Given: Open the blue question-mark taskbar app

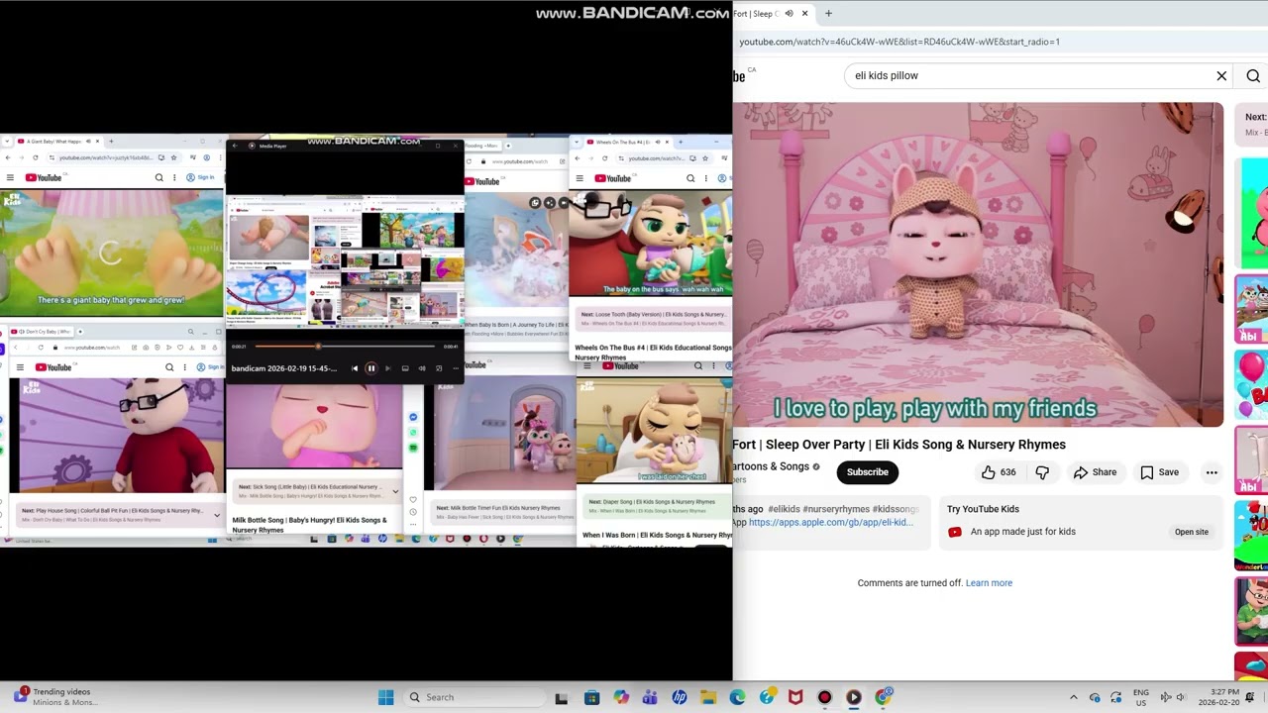Looking at the screenshot, I should (767, 697).
